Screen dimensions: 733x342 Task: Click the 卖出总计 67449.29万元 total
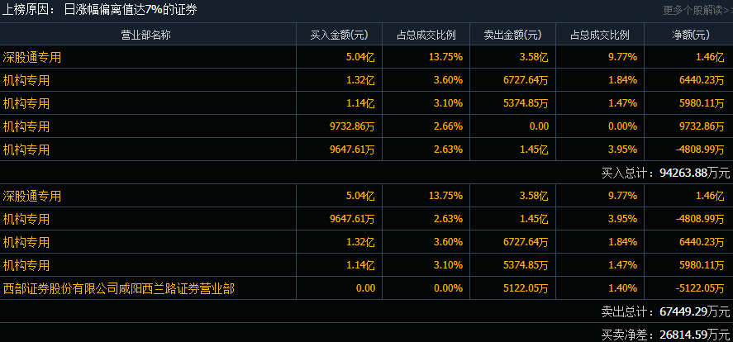point(666,311)
